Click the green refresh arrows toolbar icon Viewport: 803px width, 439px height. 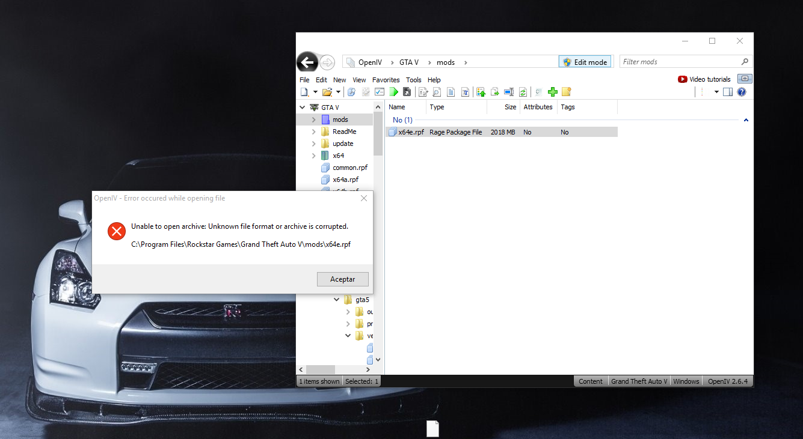point(523,92)
